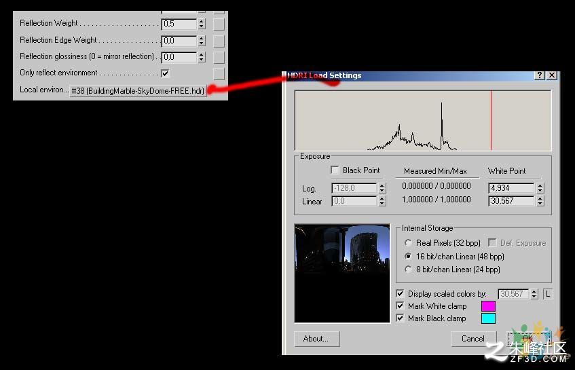The width and height of the screenshot is (575, 370).
Task: Click the About... button
Action: click(317, 339)
